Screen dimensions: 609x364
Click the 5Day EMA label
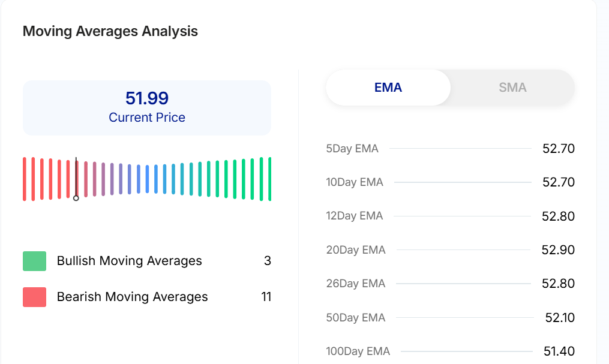tap(352, 149)
